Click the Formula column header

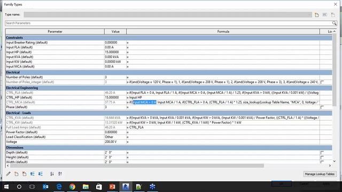(223, 31)
